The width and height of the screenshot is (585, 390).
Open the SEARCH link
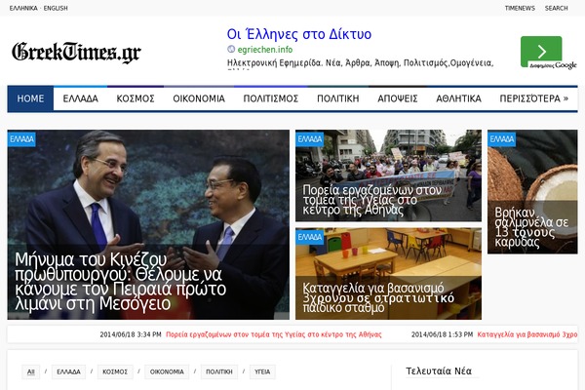(x=556, y=8)
